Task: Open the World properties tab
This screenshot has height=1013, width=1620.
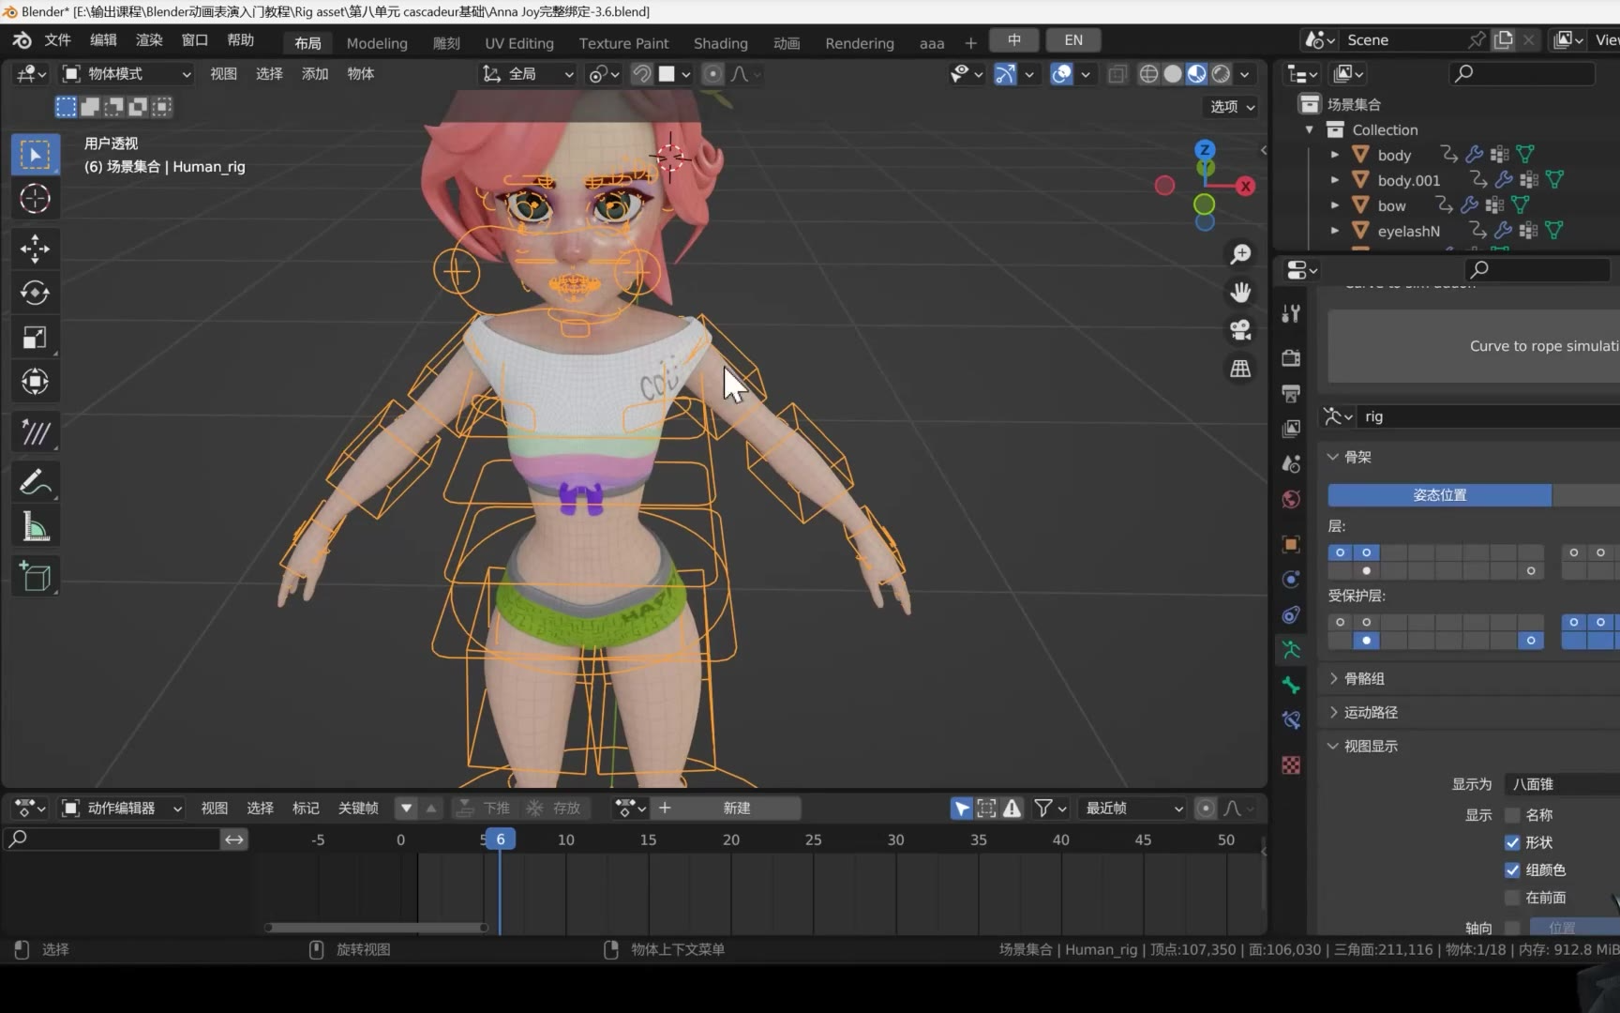Action: [x=1291, y=499]
